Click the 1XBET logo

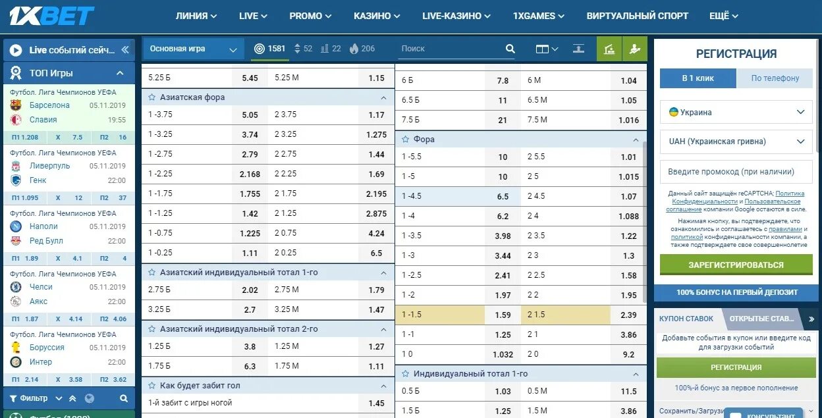tap(52, 16)
